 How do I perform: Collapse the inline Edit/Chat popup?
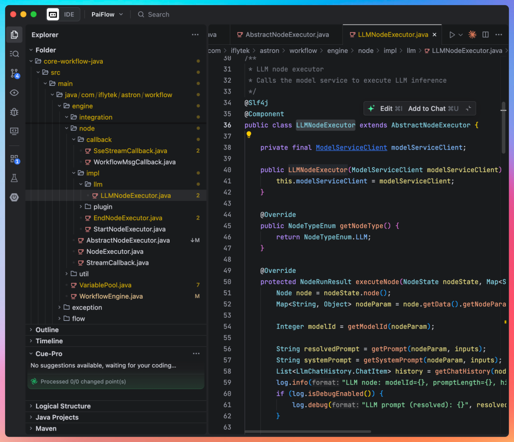(x=468, y=108)
